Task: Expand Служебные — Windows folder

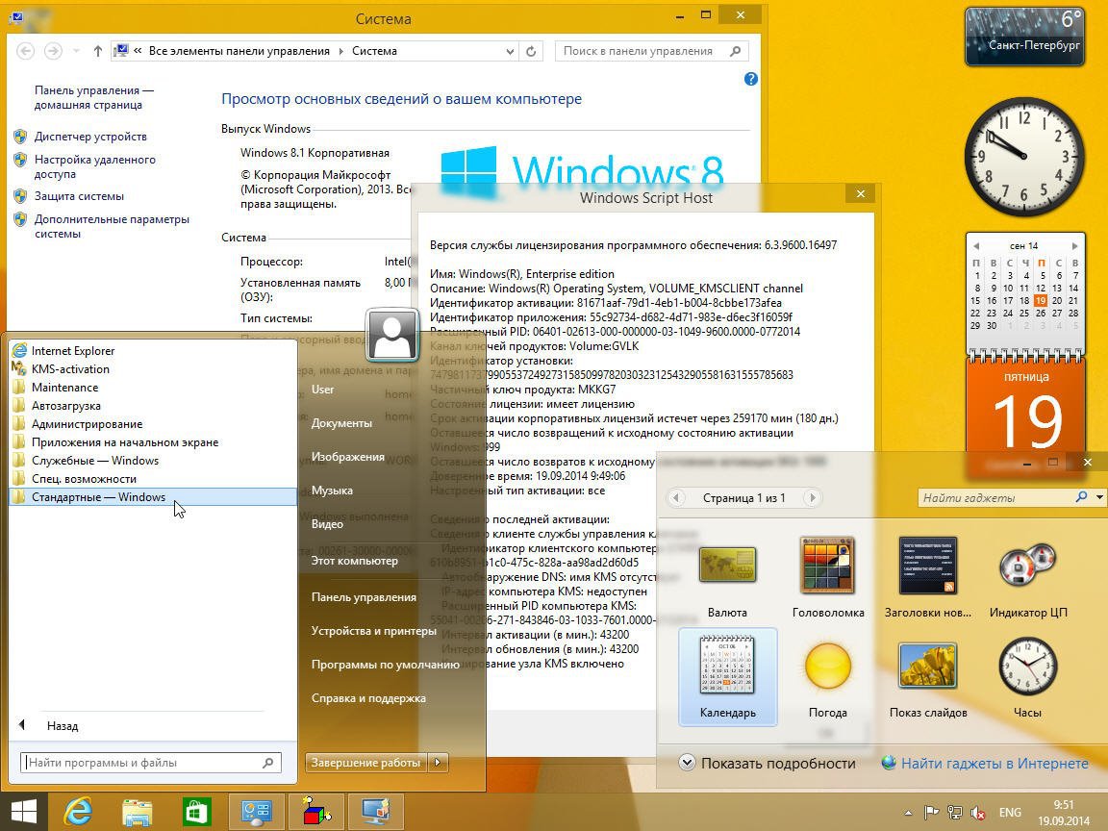Action: point(153,461)
